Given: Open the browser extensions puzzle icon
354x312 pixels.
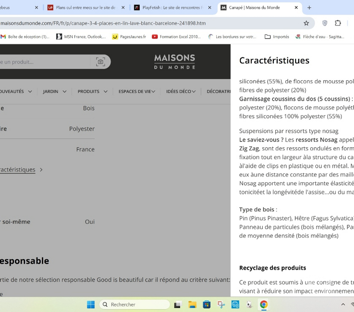Looking at the screenshot, I should coord(338,23).
